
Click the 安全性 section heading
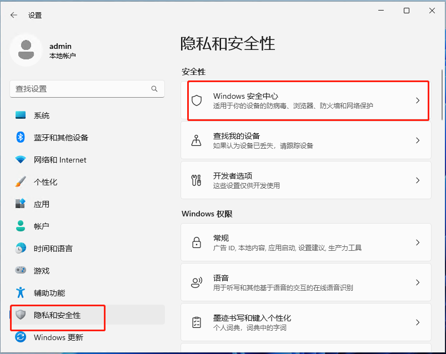pyautogui.click(x=193, y=72)
